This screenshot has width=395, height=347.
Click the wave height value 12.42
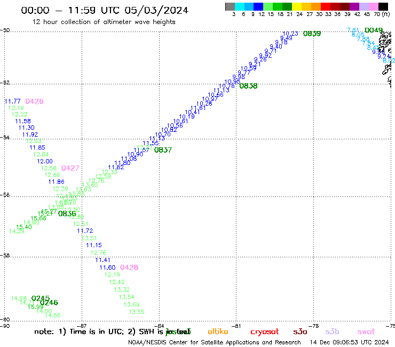117,282
